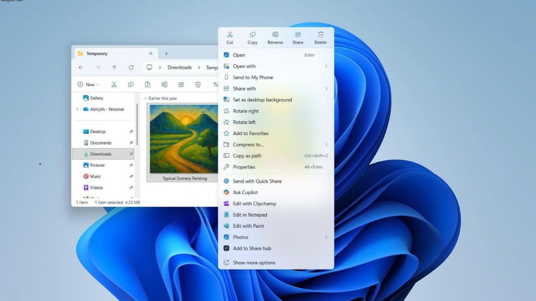Close the Temporary tab

151,54
